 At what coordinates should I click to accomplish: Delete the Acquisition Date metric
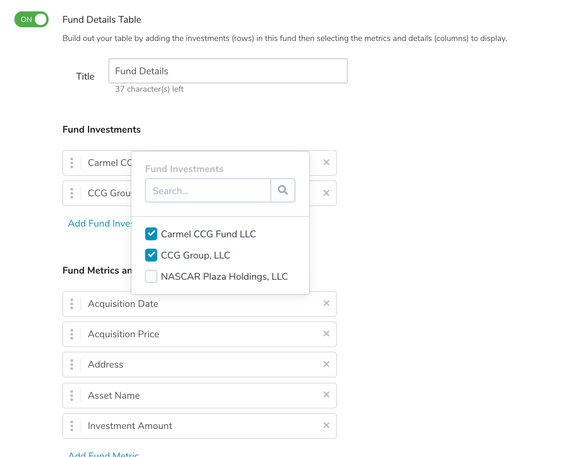click(326, 304)
